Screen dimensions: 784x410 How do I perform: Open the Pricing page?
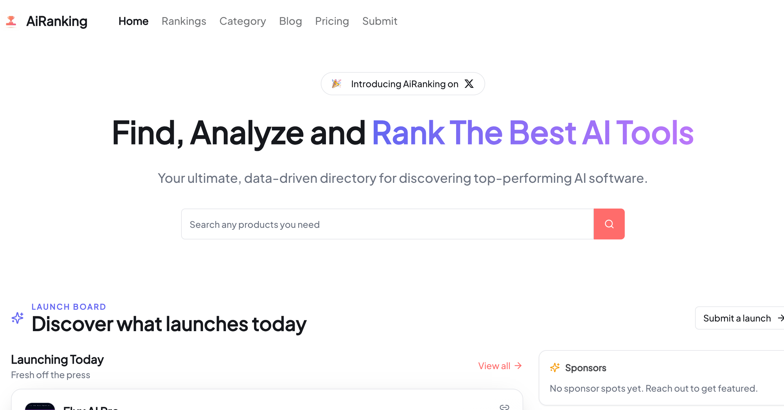[332, 21]
